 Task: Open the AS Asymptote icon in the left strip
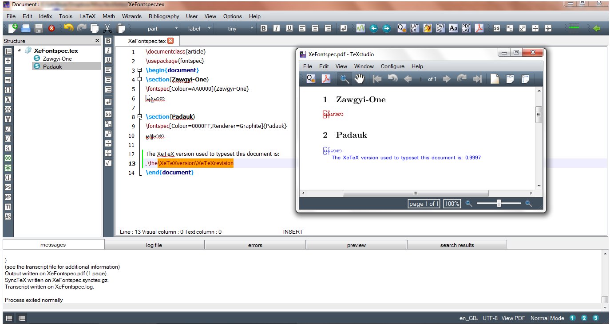click(x=8, y=216)
